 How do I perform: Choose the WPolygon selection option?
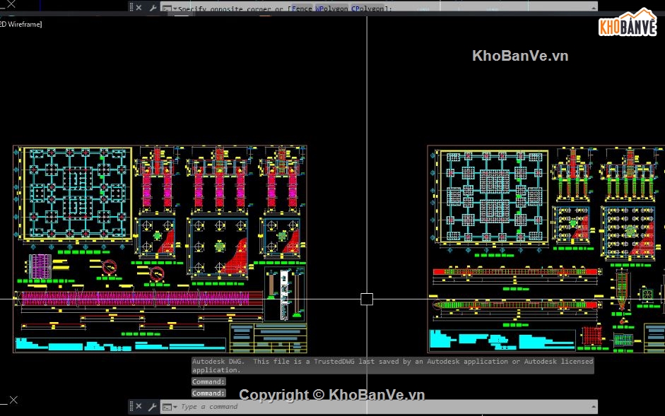pyautogui.click(x=331, y=8)
